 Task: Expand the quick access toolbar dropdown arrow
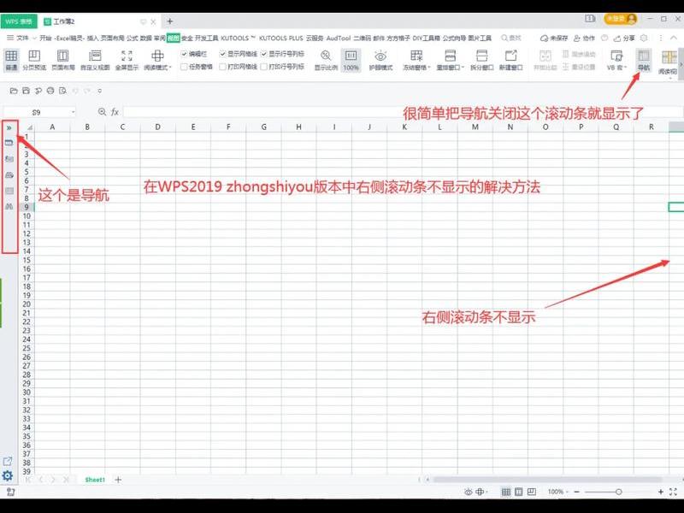pos(100,91)
